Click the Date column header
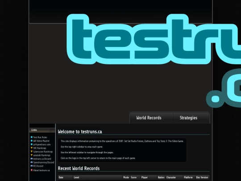This screenshot has height=181, width=241. (65, 177)
